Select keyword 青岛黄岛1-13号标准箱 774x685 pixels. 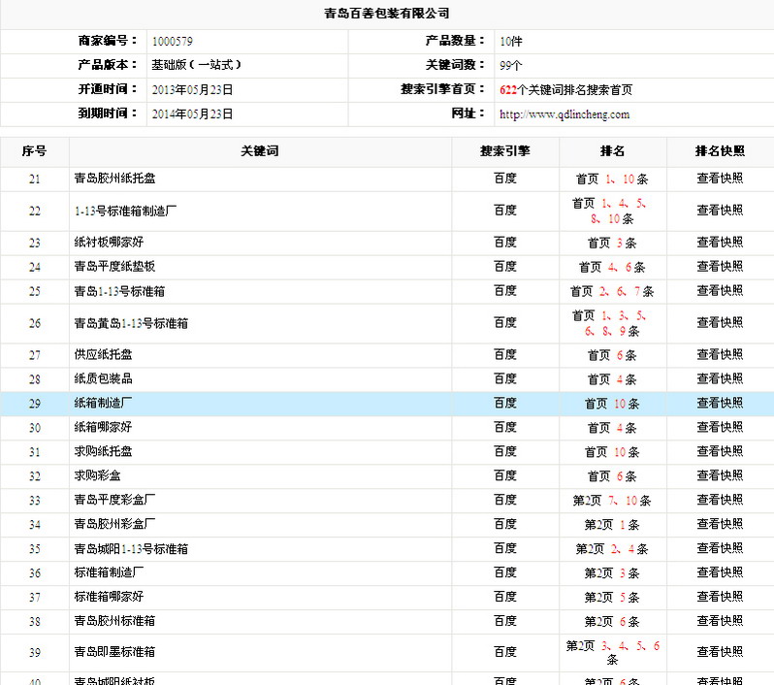click(x=131, y=323)
